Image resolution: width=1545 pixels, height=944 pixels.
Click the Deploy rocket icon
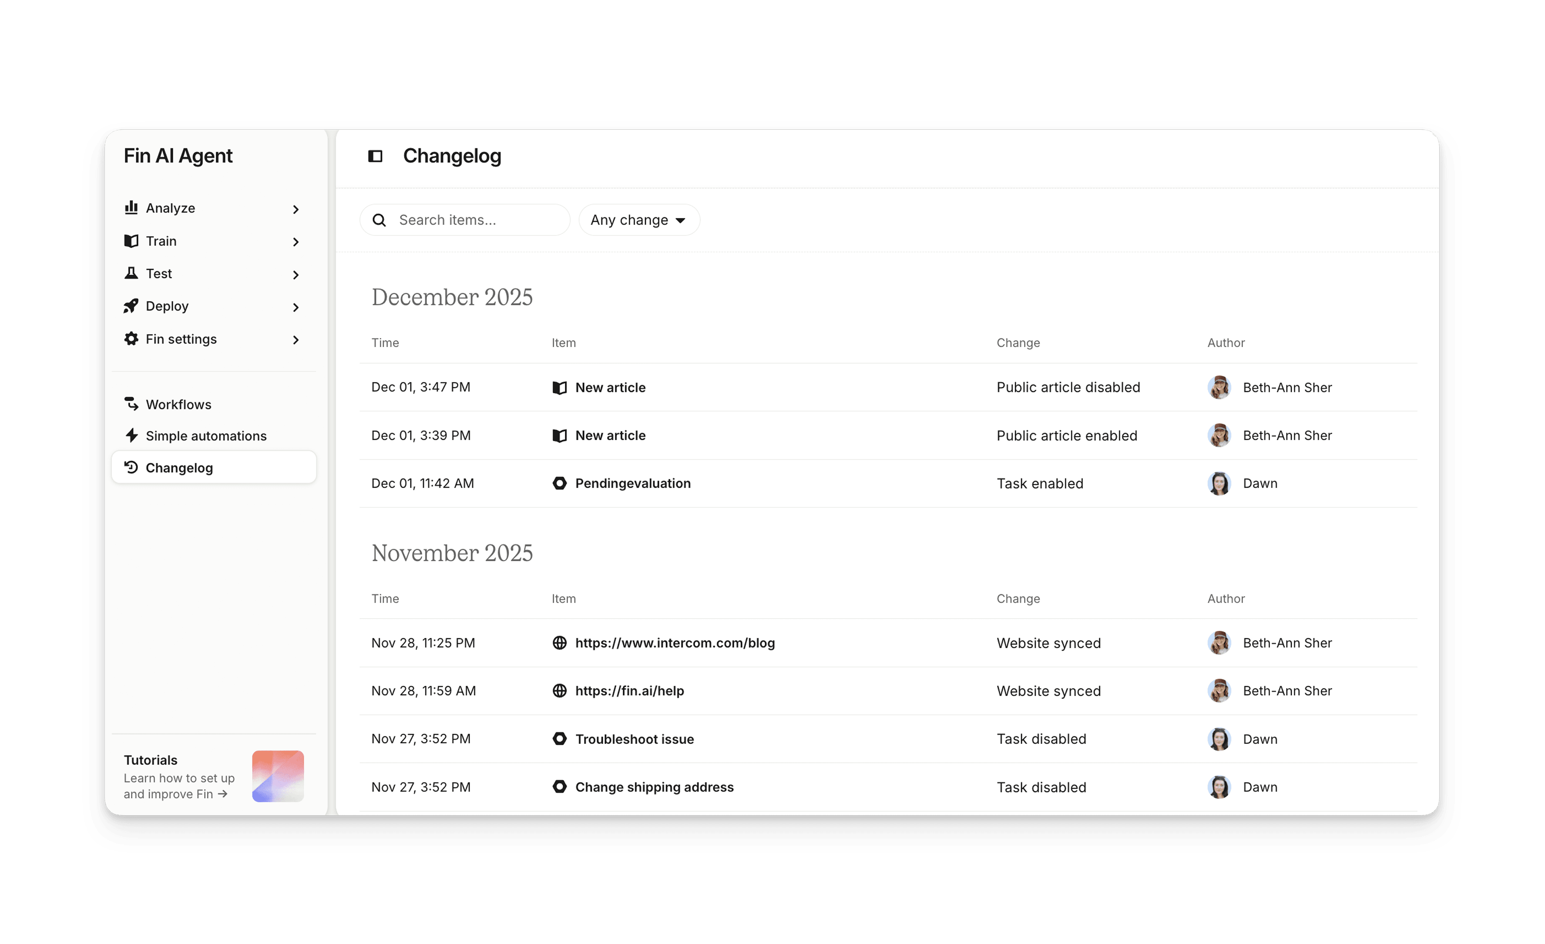point(132,306)
